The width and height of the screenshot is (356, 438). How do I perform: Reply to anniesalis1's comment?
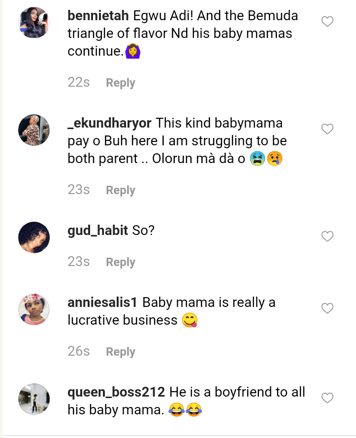coord(121,352)
